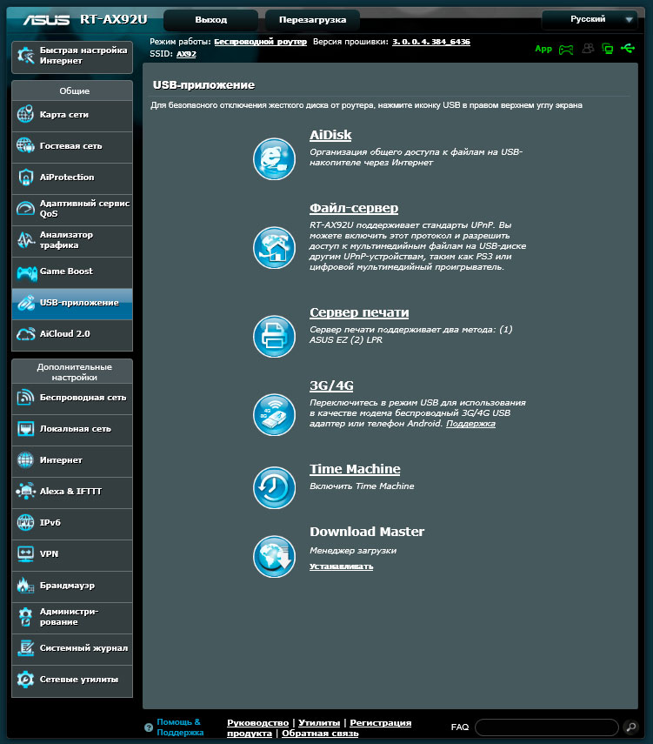Click the Устанавливать install link

(342, 566)
